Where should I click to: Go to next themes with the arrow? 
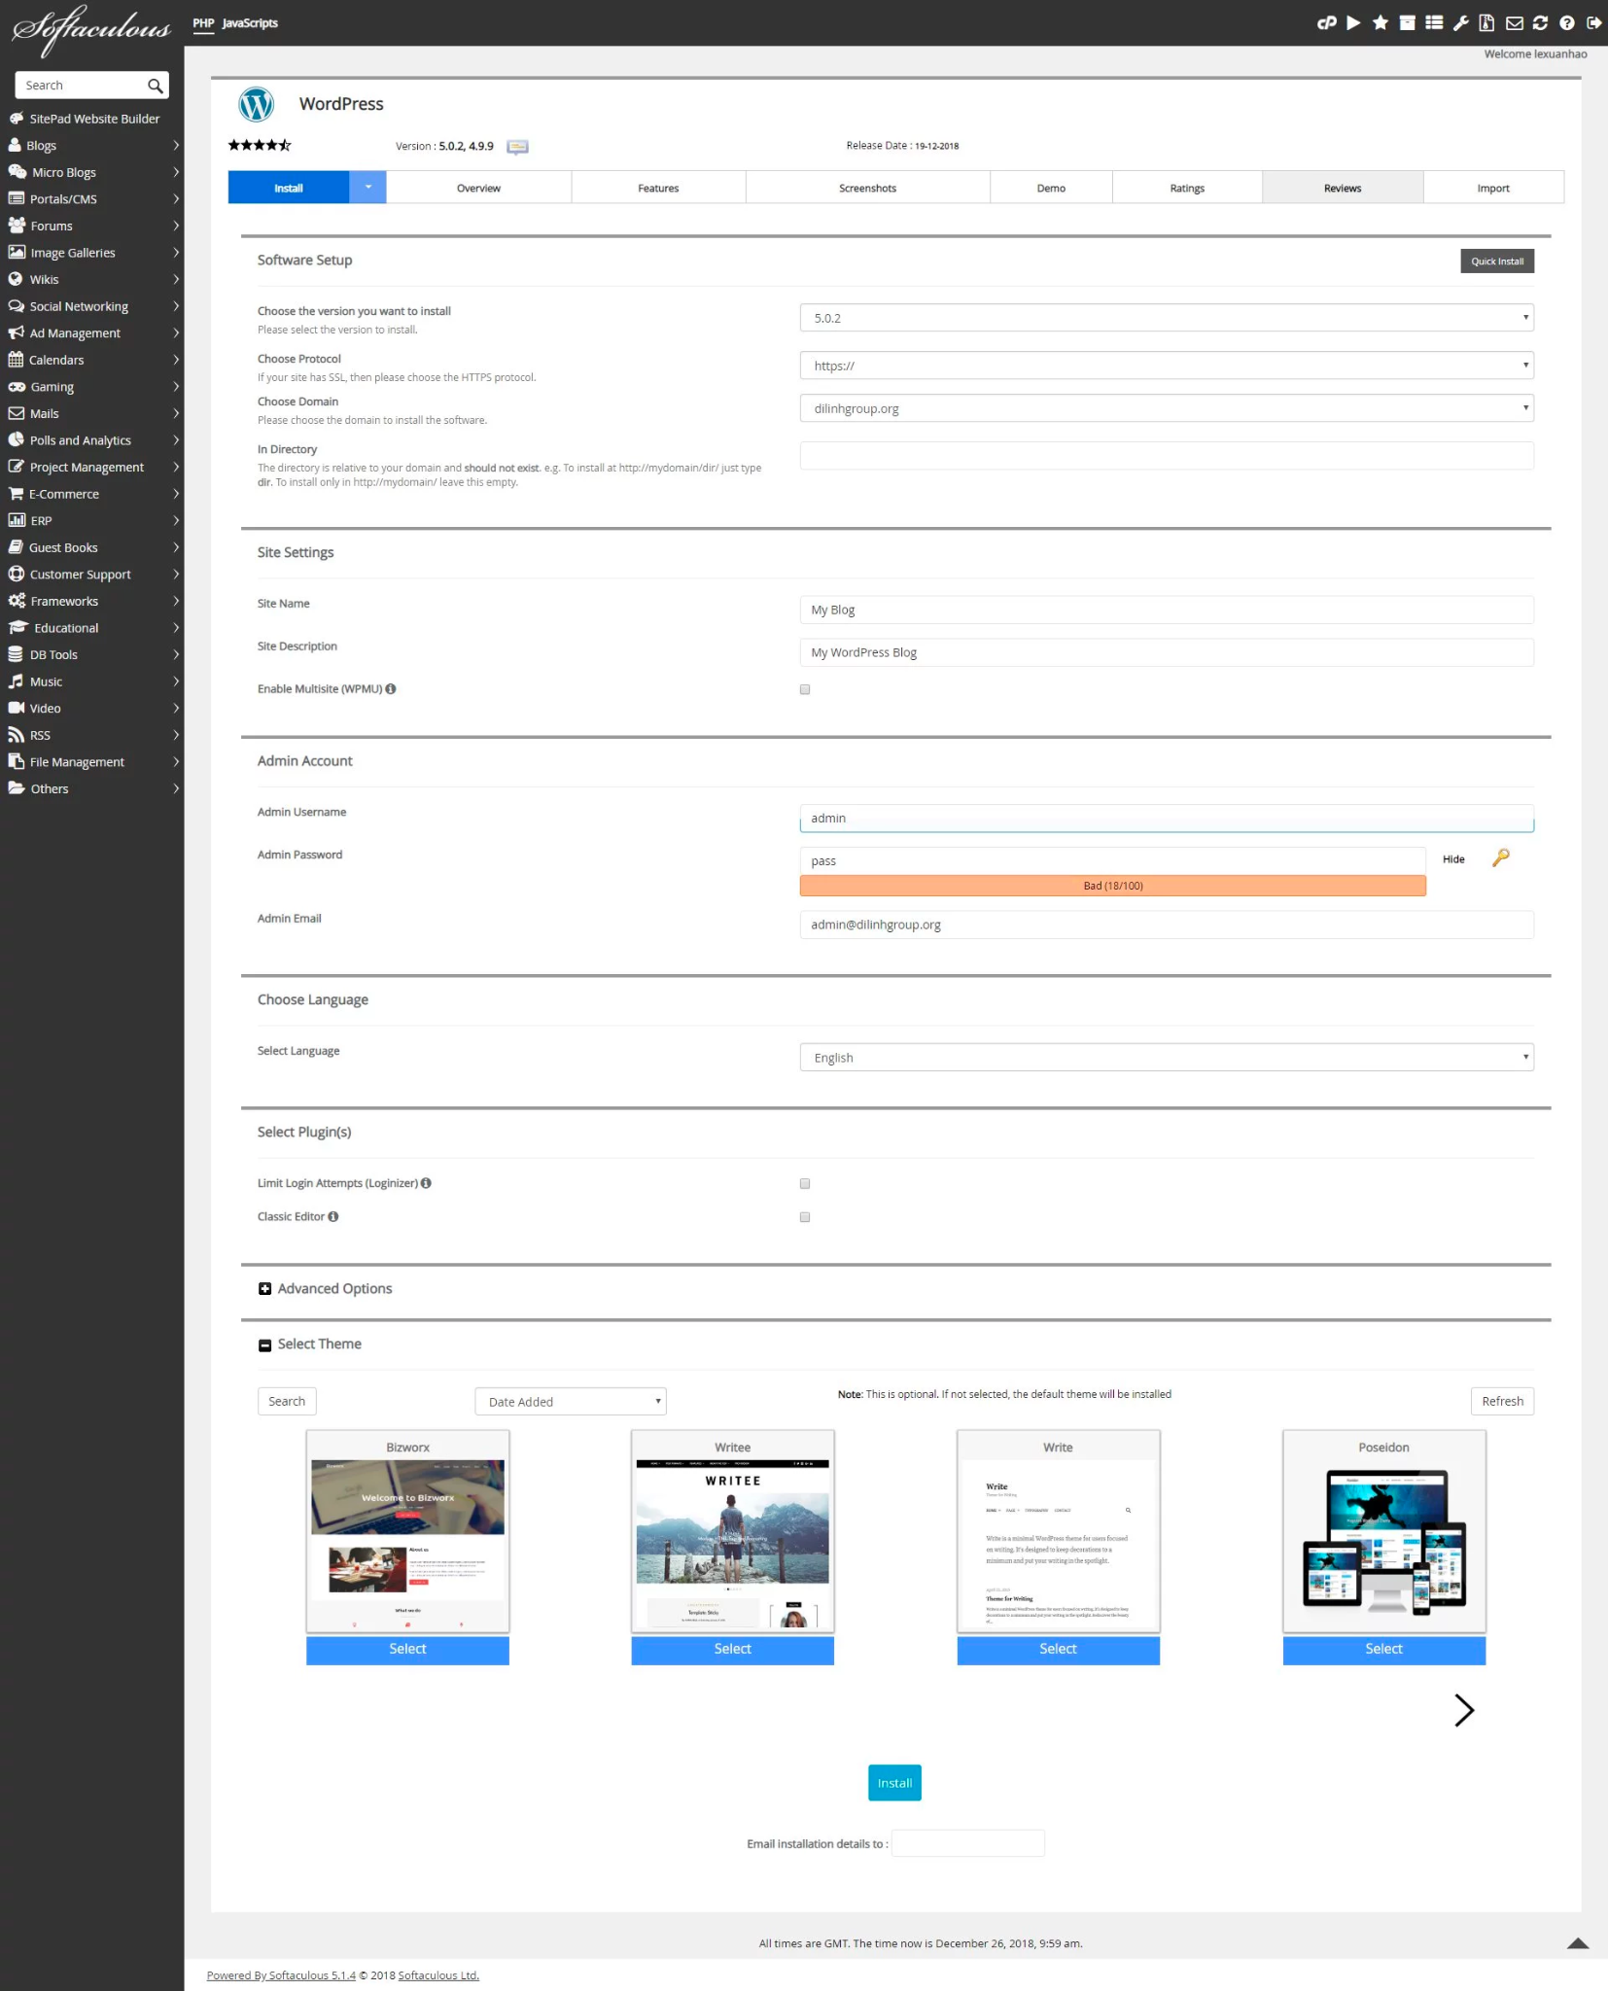(1463, 1710)
